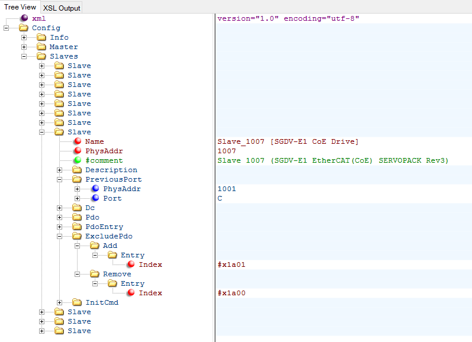
Task: Click the purple xml declaration node icon
Action: point(24,18)
